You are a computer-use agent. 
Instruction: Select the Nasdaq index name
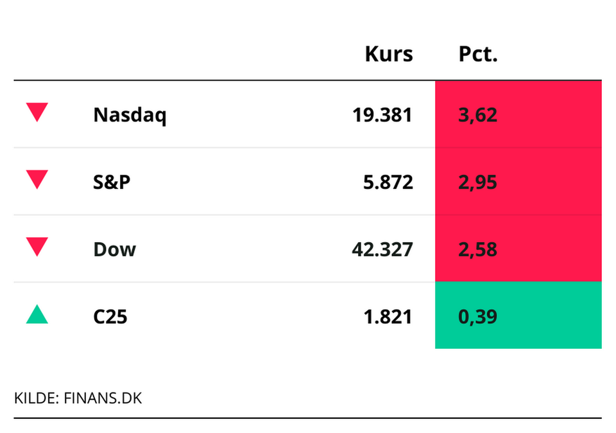click(x=130, y=116)
